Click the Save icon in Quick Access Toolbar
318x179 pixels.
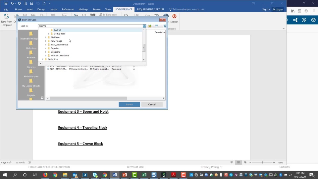(x=6, y=3)
